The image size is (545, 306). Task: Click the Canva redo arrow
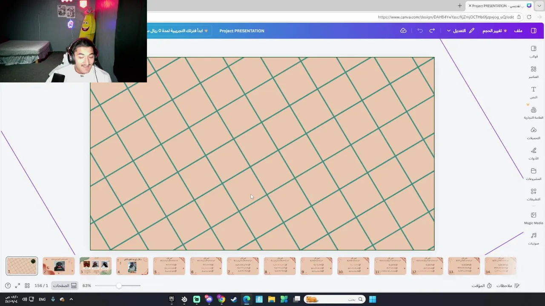pos(432,31)
